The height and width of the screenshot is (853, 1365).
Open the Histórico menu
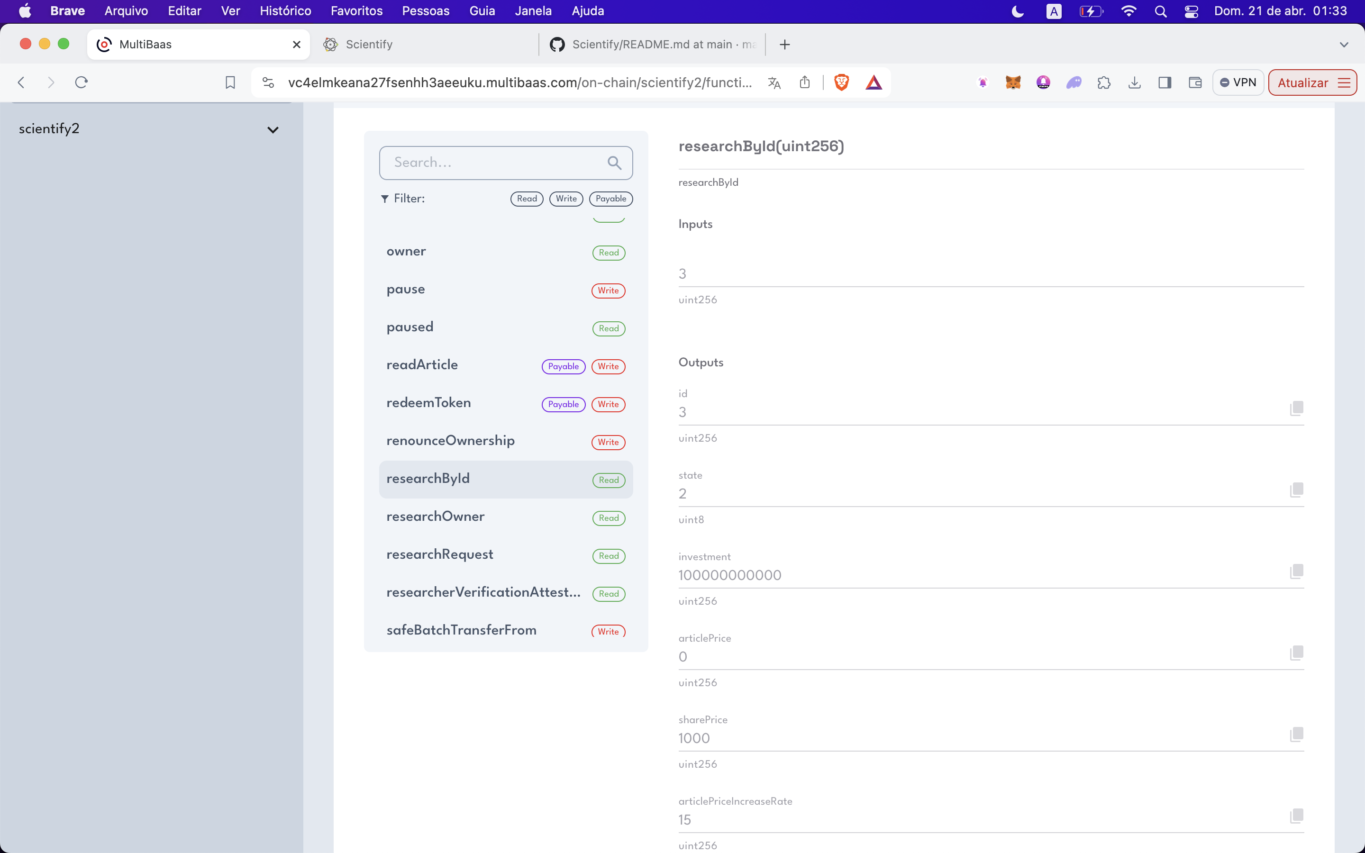tap(285, 11)
